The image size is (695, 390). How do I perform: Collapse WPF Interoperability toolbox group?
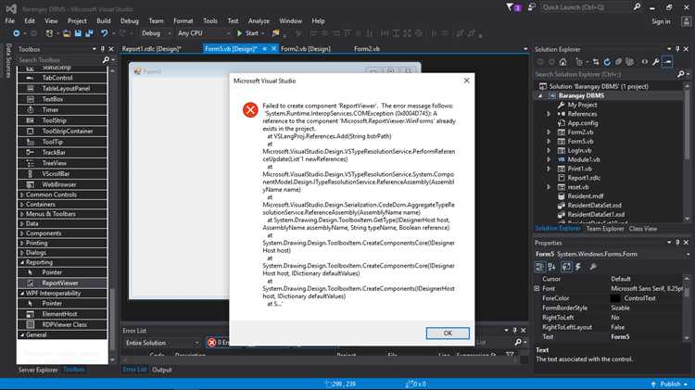pyautogui.click(x=21, y=293)
